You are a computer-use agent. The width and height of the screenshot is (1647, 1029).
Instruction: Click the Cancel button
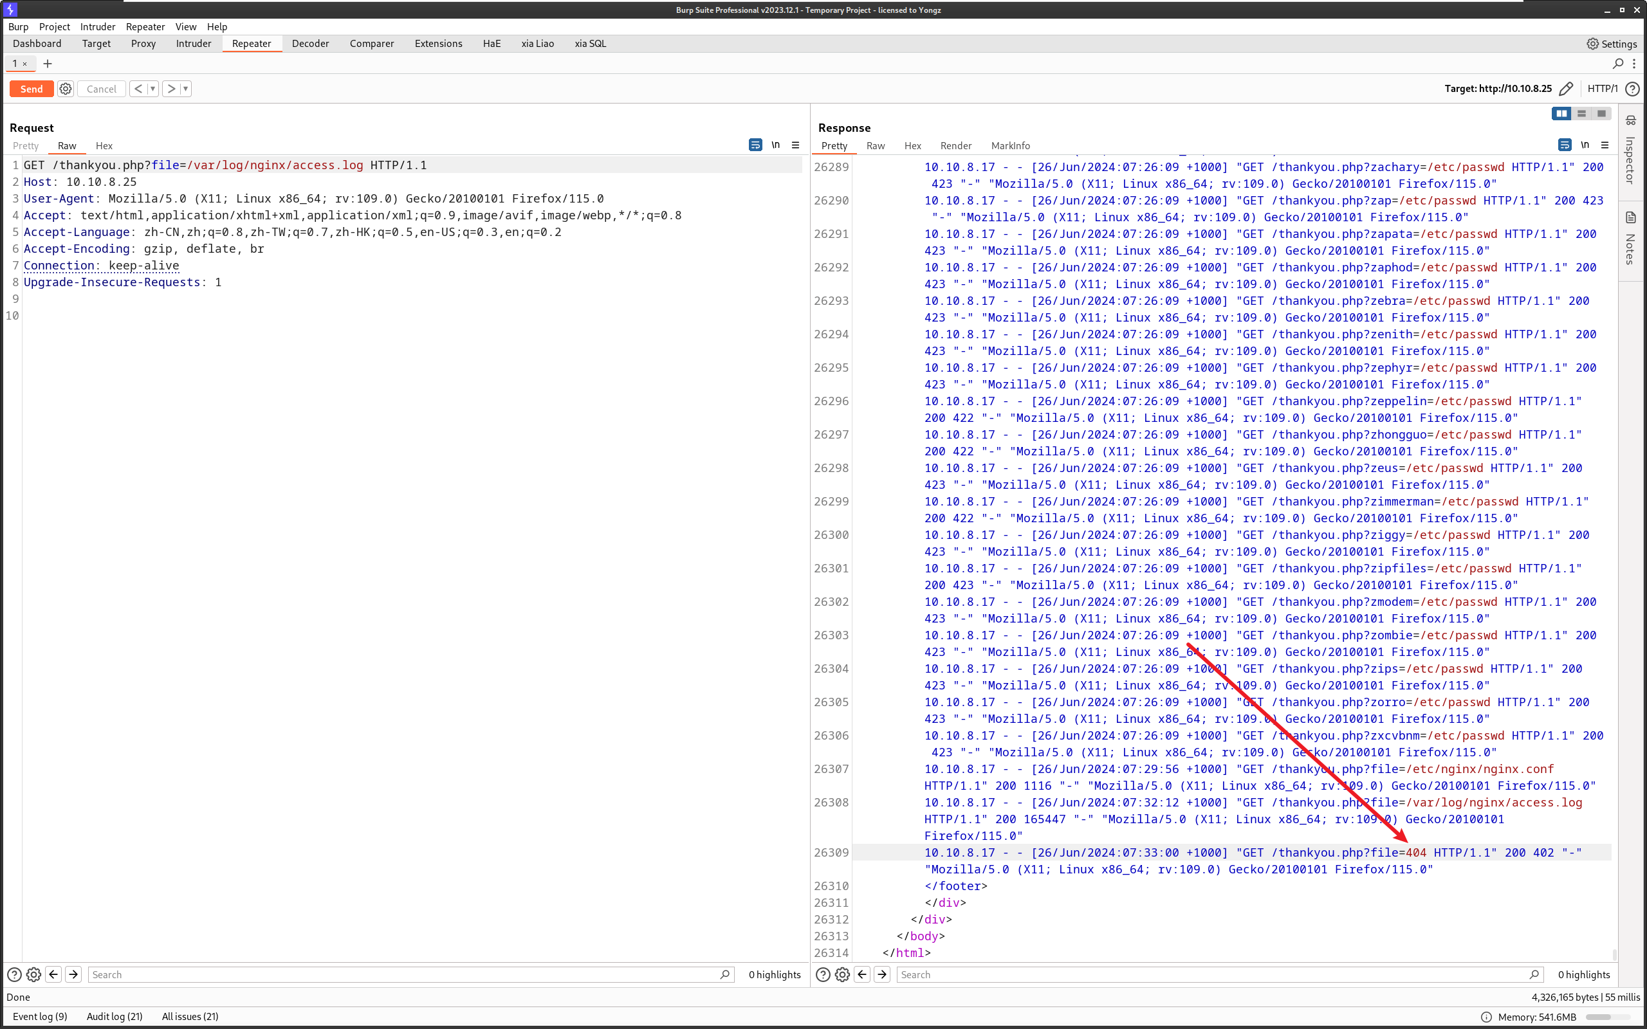coord(102,89)
